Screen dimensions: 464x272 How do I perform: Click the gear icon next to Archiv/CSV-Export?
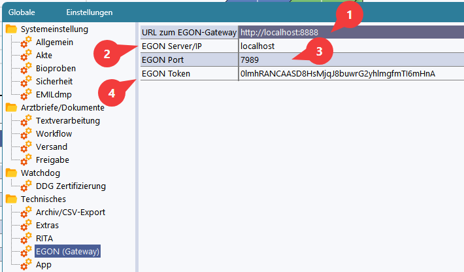click(26, 212)
